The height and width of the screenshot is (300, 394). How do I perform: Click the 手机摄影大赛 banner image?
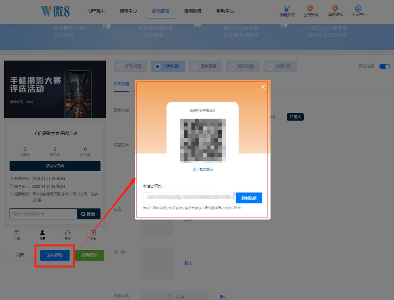pos(55,89)
